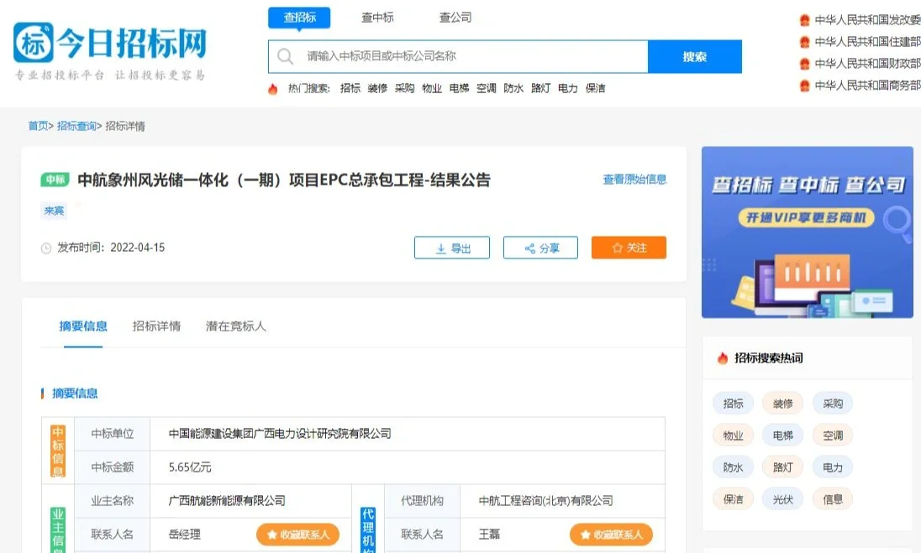Click the flame icon beside 热门搜索
This screenshot has height=553, width=921.
point(272,88)
